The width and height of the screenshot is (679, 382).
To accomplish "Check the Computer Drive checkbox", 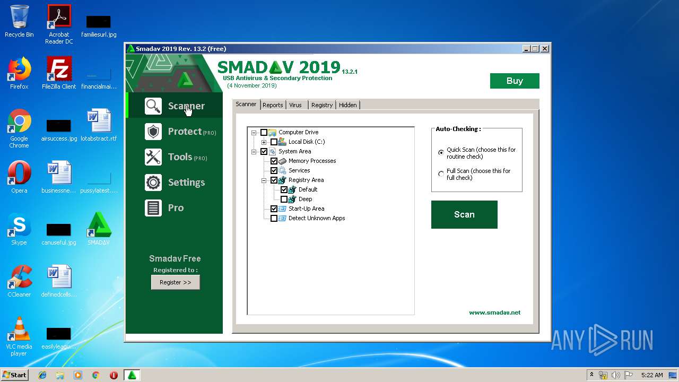I will click(x=264, y=132).
